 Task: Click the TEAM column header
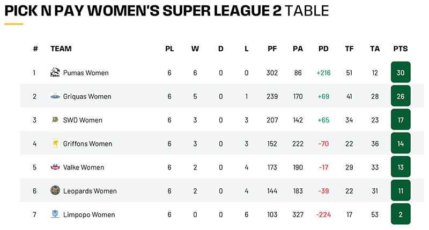click(x=61, y=49)
